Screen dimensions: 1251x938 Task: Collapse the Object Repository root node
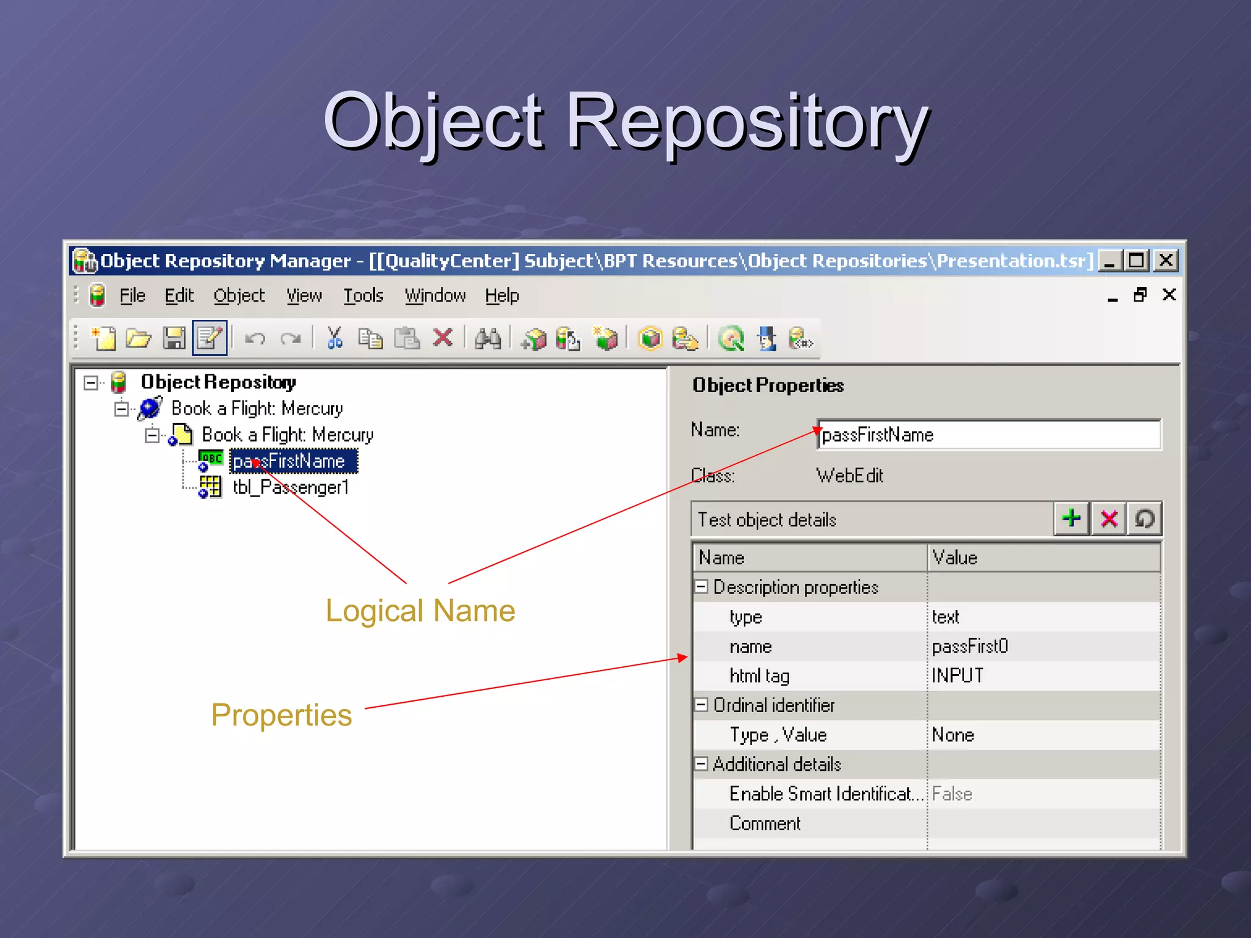[x=91, y=383]
